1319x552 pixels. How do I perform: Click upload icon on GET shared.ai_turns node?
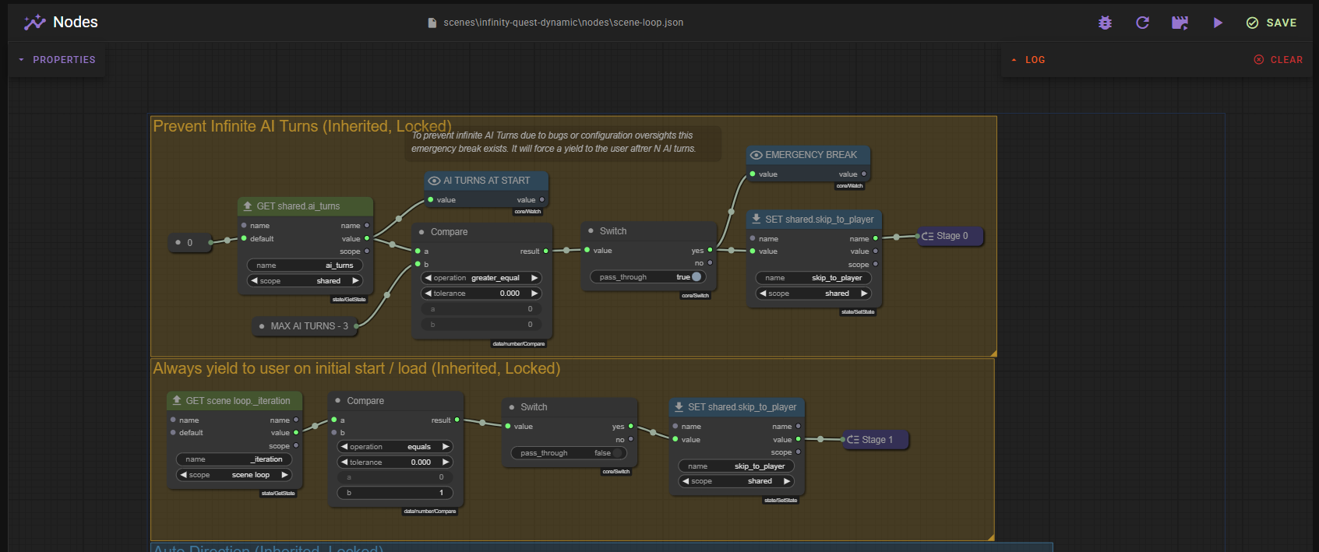(248, 206)
